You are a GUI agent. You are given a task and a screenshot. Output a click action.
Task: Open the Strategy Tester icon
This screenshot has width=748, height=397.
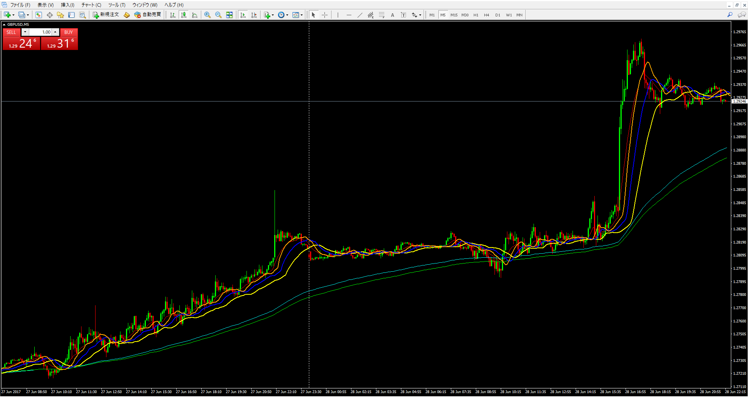[82, 15]
